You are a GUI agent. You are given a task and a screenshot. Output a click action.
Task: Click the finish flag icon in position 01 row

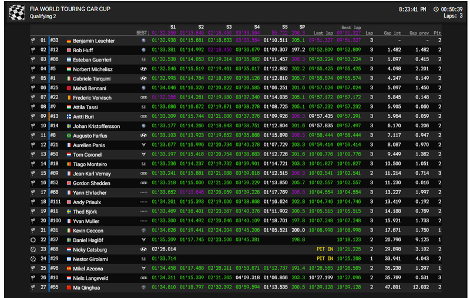tap(33, 40)
